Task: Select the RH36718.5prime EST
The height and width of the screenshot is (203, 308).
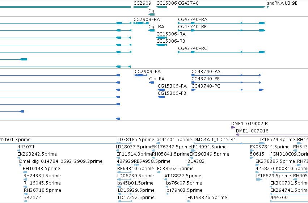Action: click(42, 190)
